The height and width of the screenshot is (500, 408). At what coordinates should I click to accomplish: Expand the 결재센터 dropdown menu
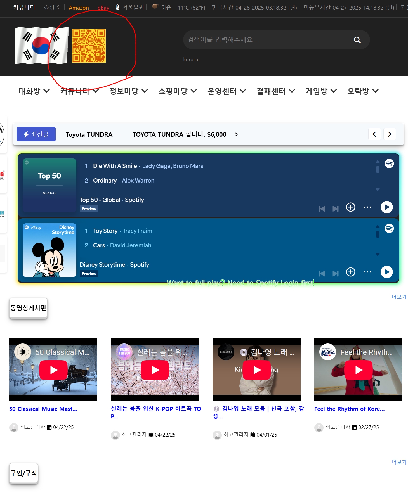(276, 91)
